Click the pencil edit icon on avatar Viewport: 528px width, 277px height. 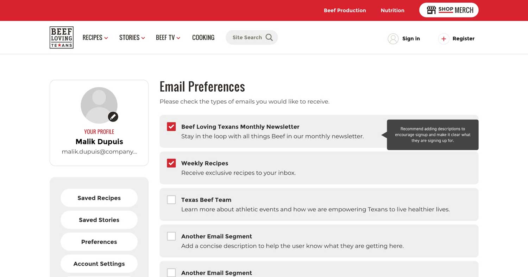coord(113,117)
